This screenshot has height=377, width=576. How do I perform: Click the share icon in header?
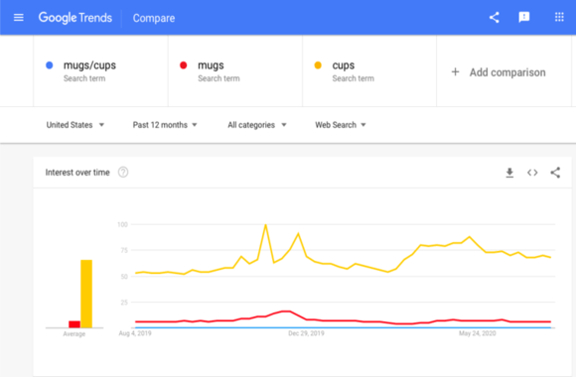coord(495,17)
